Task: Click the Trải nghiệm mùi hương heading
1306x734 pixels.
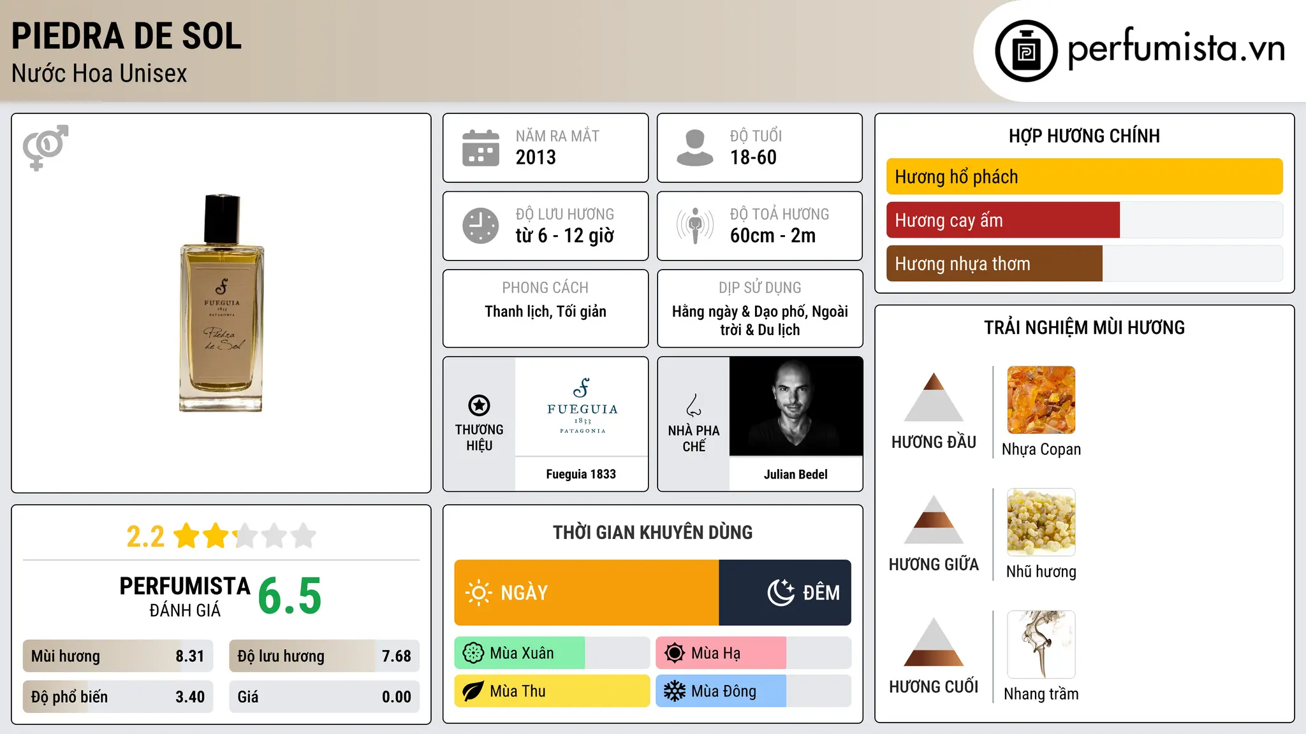Action: tap(1084, 327)
